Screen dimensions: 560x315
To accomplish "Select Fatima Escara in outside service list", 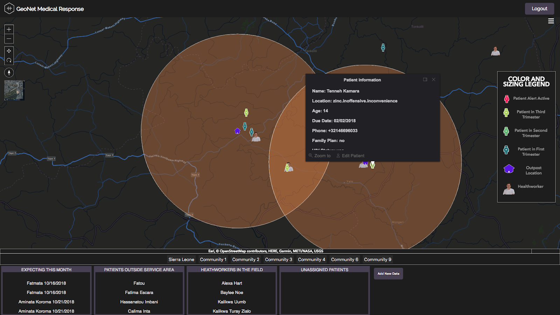I will [x=139, y=293].
